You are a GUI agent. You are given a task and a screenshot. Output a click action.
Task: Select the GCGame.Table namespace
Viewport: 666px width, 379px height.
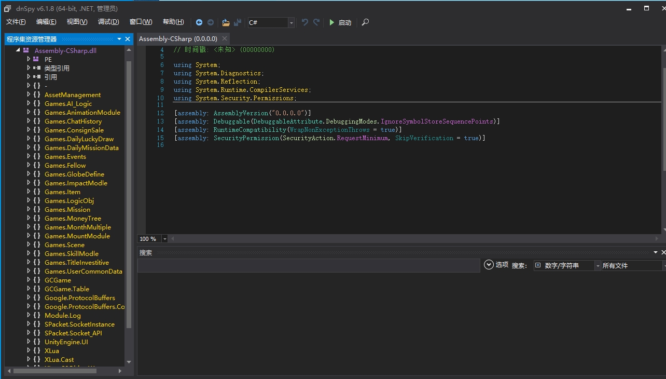click(x=67, y=289)
